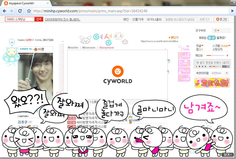This screenshot has height=159, width=236.
Task: Click the 로그인 login button
Action: [222, 19]
